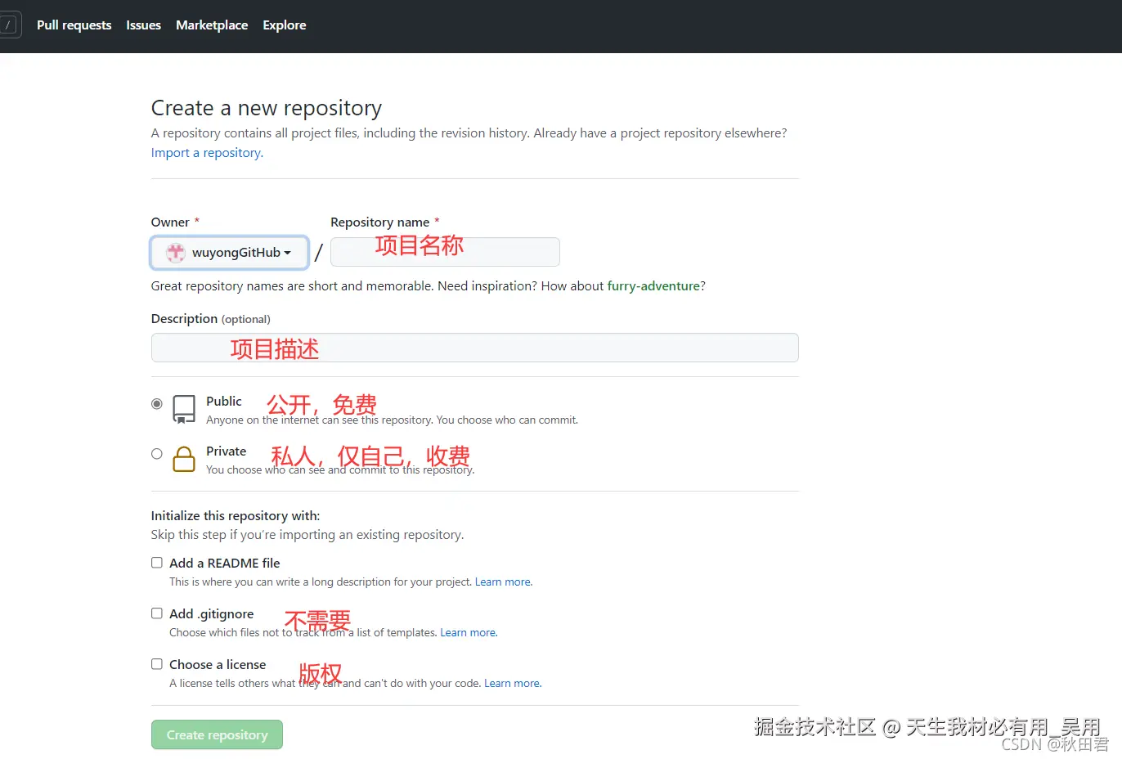Enable the "Add .gitignore" checkbox
The image size is (1122, 759).
(x=156, y=613)
